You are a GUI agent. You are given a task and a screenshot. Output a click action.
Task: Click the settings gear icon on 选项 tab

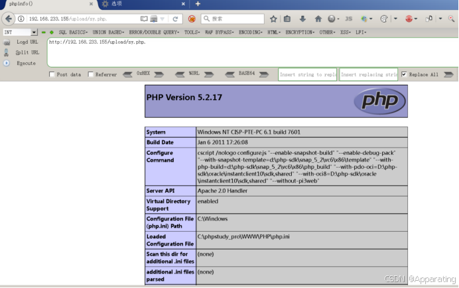(105, 4)
